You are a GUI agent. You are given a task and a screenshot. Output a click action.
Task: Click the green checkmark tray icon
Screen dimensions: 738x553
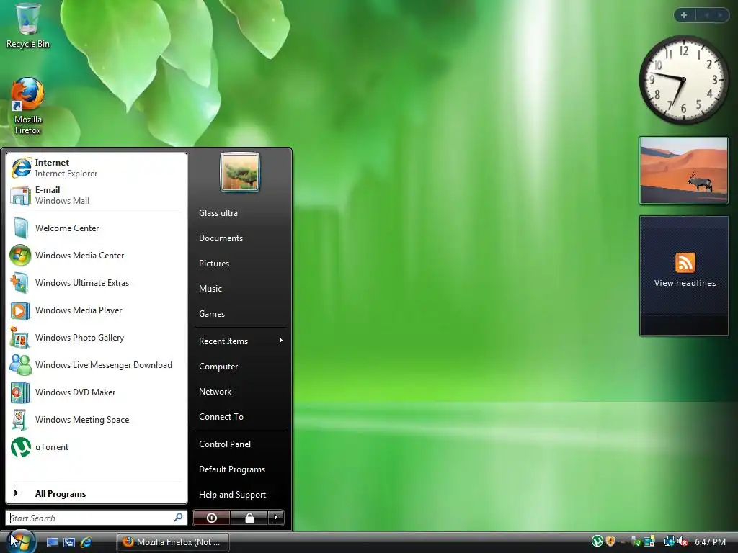(x=636, y=541)
